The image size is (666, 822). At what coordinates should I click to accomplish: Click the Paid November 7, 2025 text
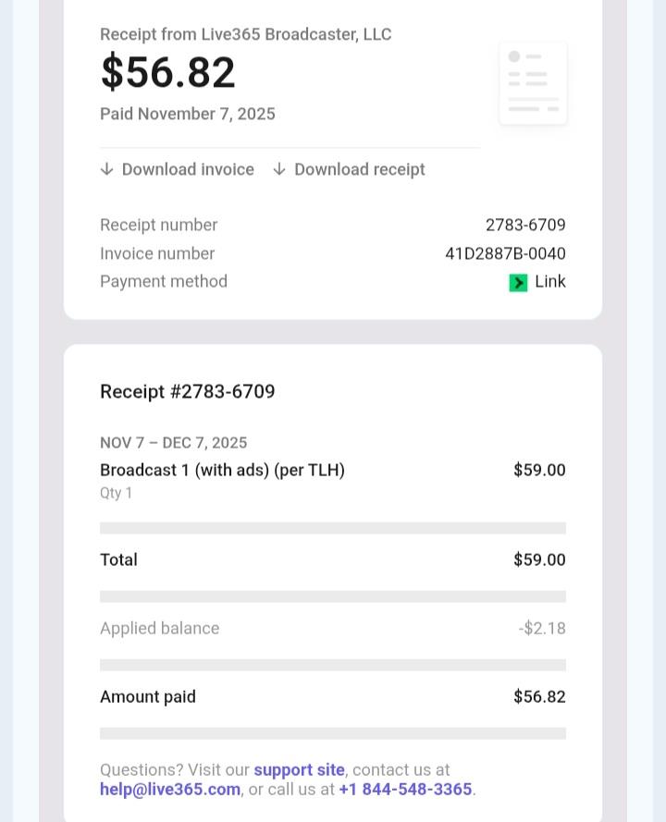(x=188, y=114)
